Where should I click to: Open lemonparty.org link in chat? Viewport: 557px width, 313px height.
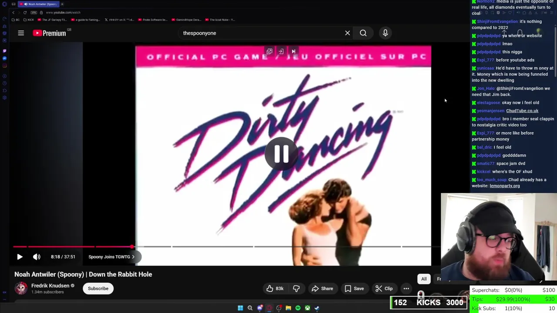pyautogui.click(x=505, y=186)
